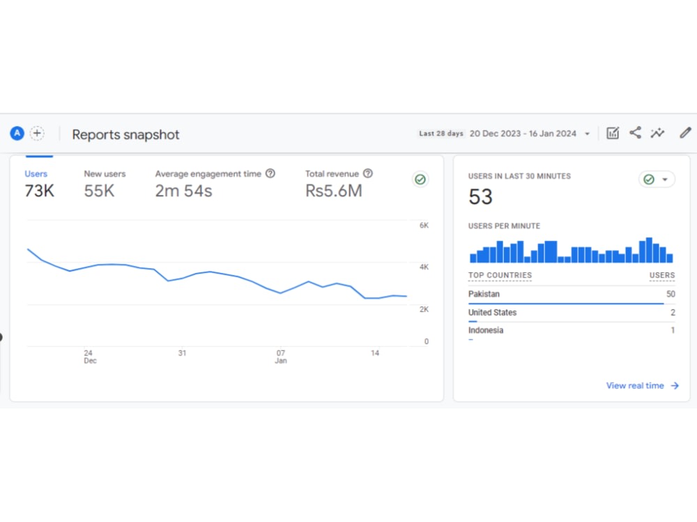Open the date range dropdown arrow
This screenshot has width=697, height=522.
587,134
